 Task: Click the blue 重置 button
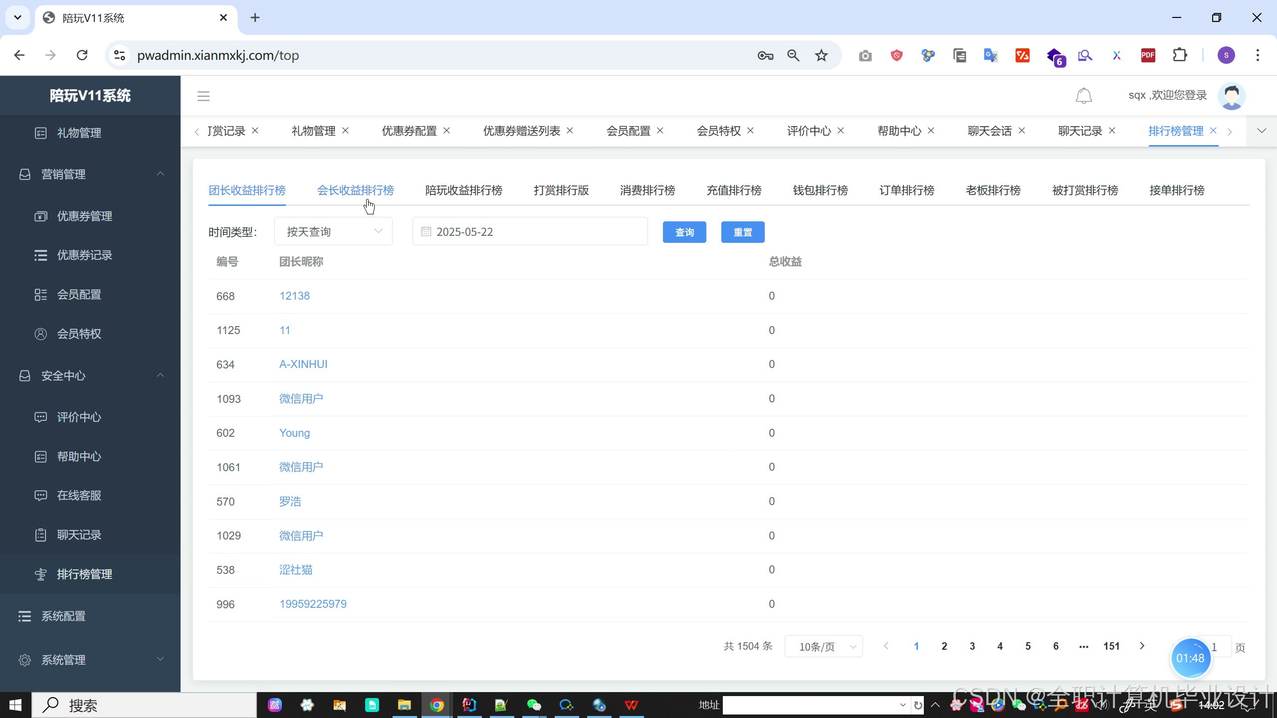[x=743, y=232]
